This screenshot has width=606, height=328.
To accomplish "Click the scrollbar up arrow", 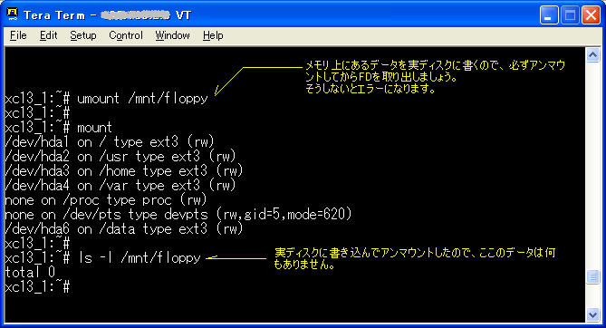I will click(x=592, y=55).
